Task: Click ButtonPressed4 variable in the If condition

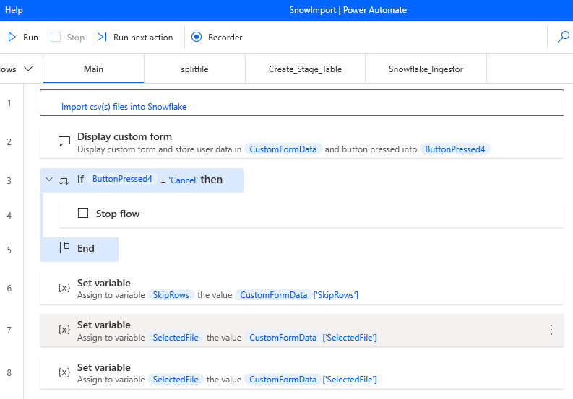Action: coord(122,179)
